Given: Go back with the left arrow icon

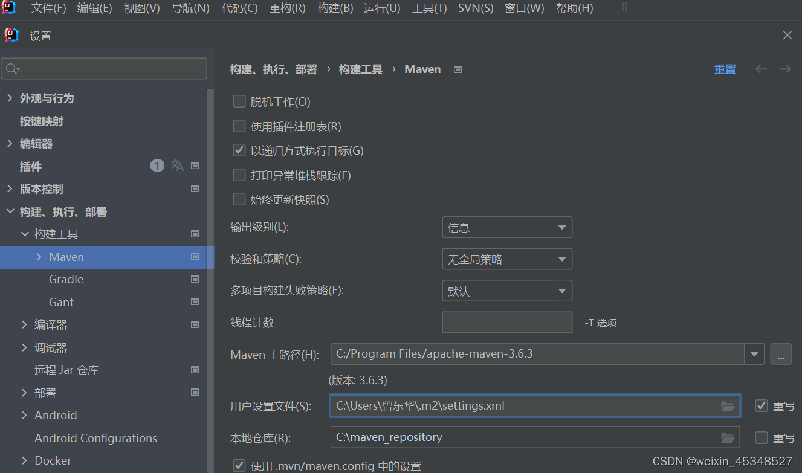Looking at the screenshot, I should point(761,69).
